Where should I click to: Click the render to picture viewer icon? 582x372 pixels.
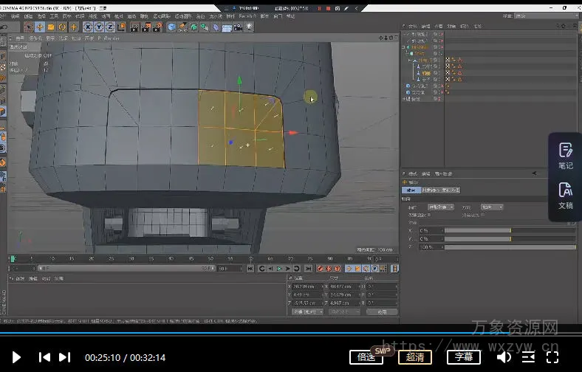pos(145,27)
